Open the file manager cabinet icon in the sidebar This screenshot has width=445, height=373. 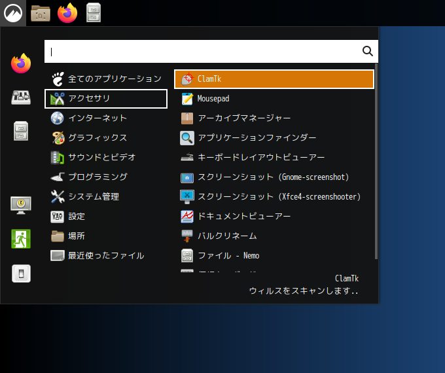(21, 131)
